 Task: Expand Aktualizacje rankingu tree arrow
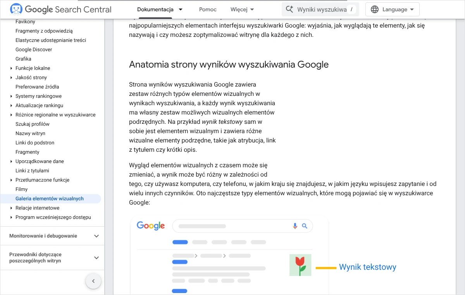point(12,106)
